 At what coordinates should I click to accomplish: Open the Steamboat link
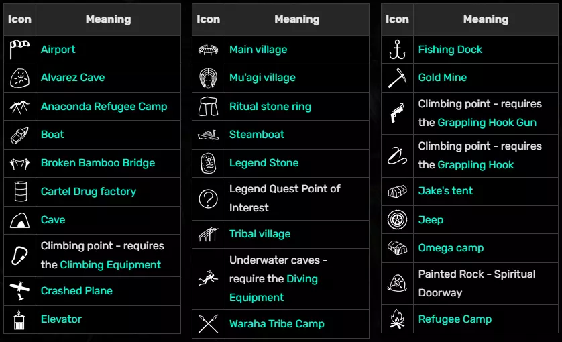pos(257,134)
